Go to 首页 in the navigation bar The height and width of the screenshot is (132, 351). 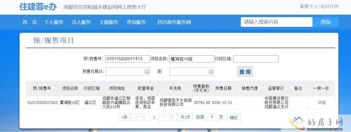(x=30, y=22)
